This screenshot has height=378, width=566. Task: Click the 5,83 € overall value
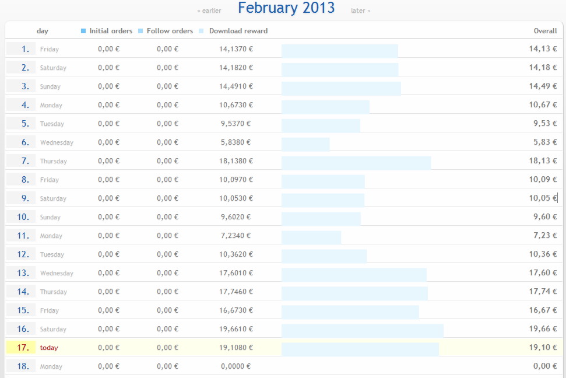tap(545, 142)
